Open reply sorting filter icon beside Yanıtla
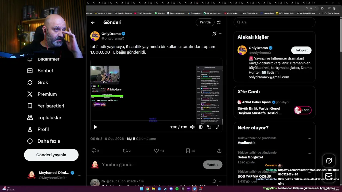This screenshot has height=192, width=342. (219, 22)
